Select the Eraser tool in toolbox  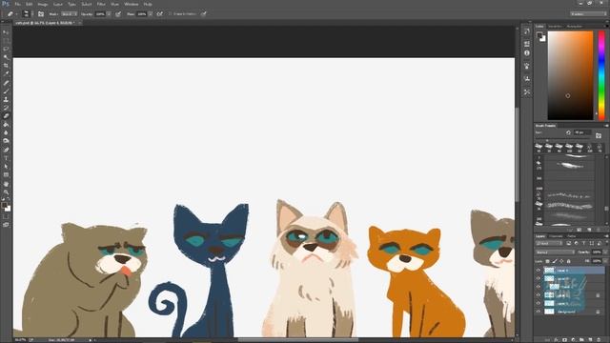point(6,116)
